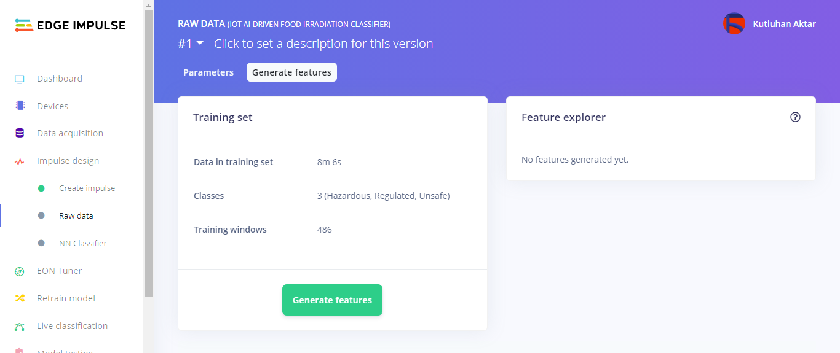Select the Generate features tab
This screenshot has height=353, width=840.
click(291, 72)
